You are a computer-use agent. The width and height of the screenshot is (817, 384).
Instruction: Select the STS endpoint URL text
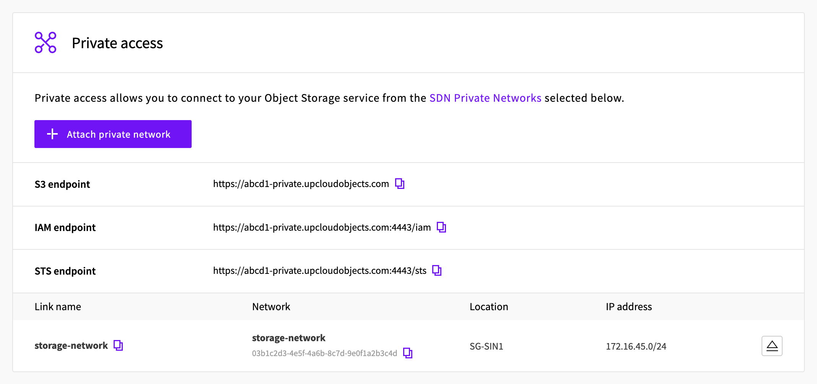click(320, 271)
